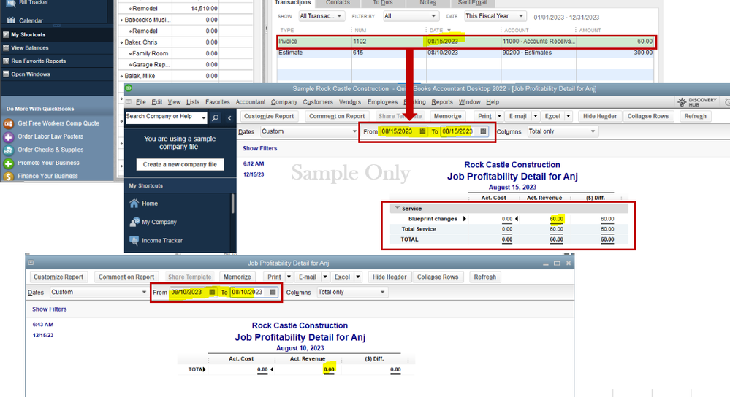730x397 pixels.
Task: Open the Run Favorite Reports sidebar icon
Action: 6,61
